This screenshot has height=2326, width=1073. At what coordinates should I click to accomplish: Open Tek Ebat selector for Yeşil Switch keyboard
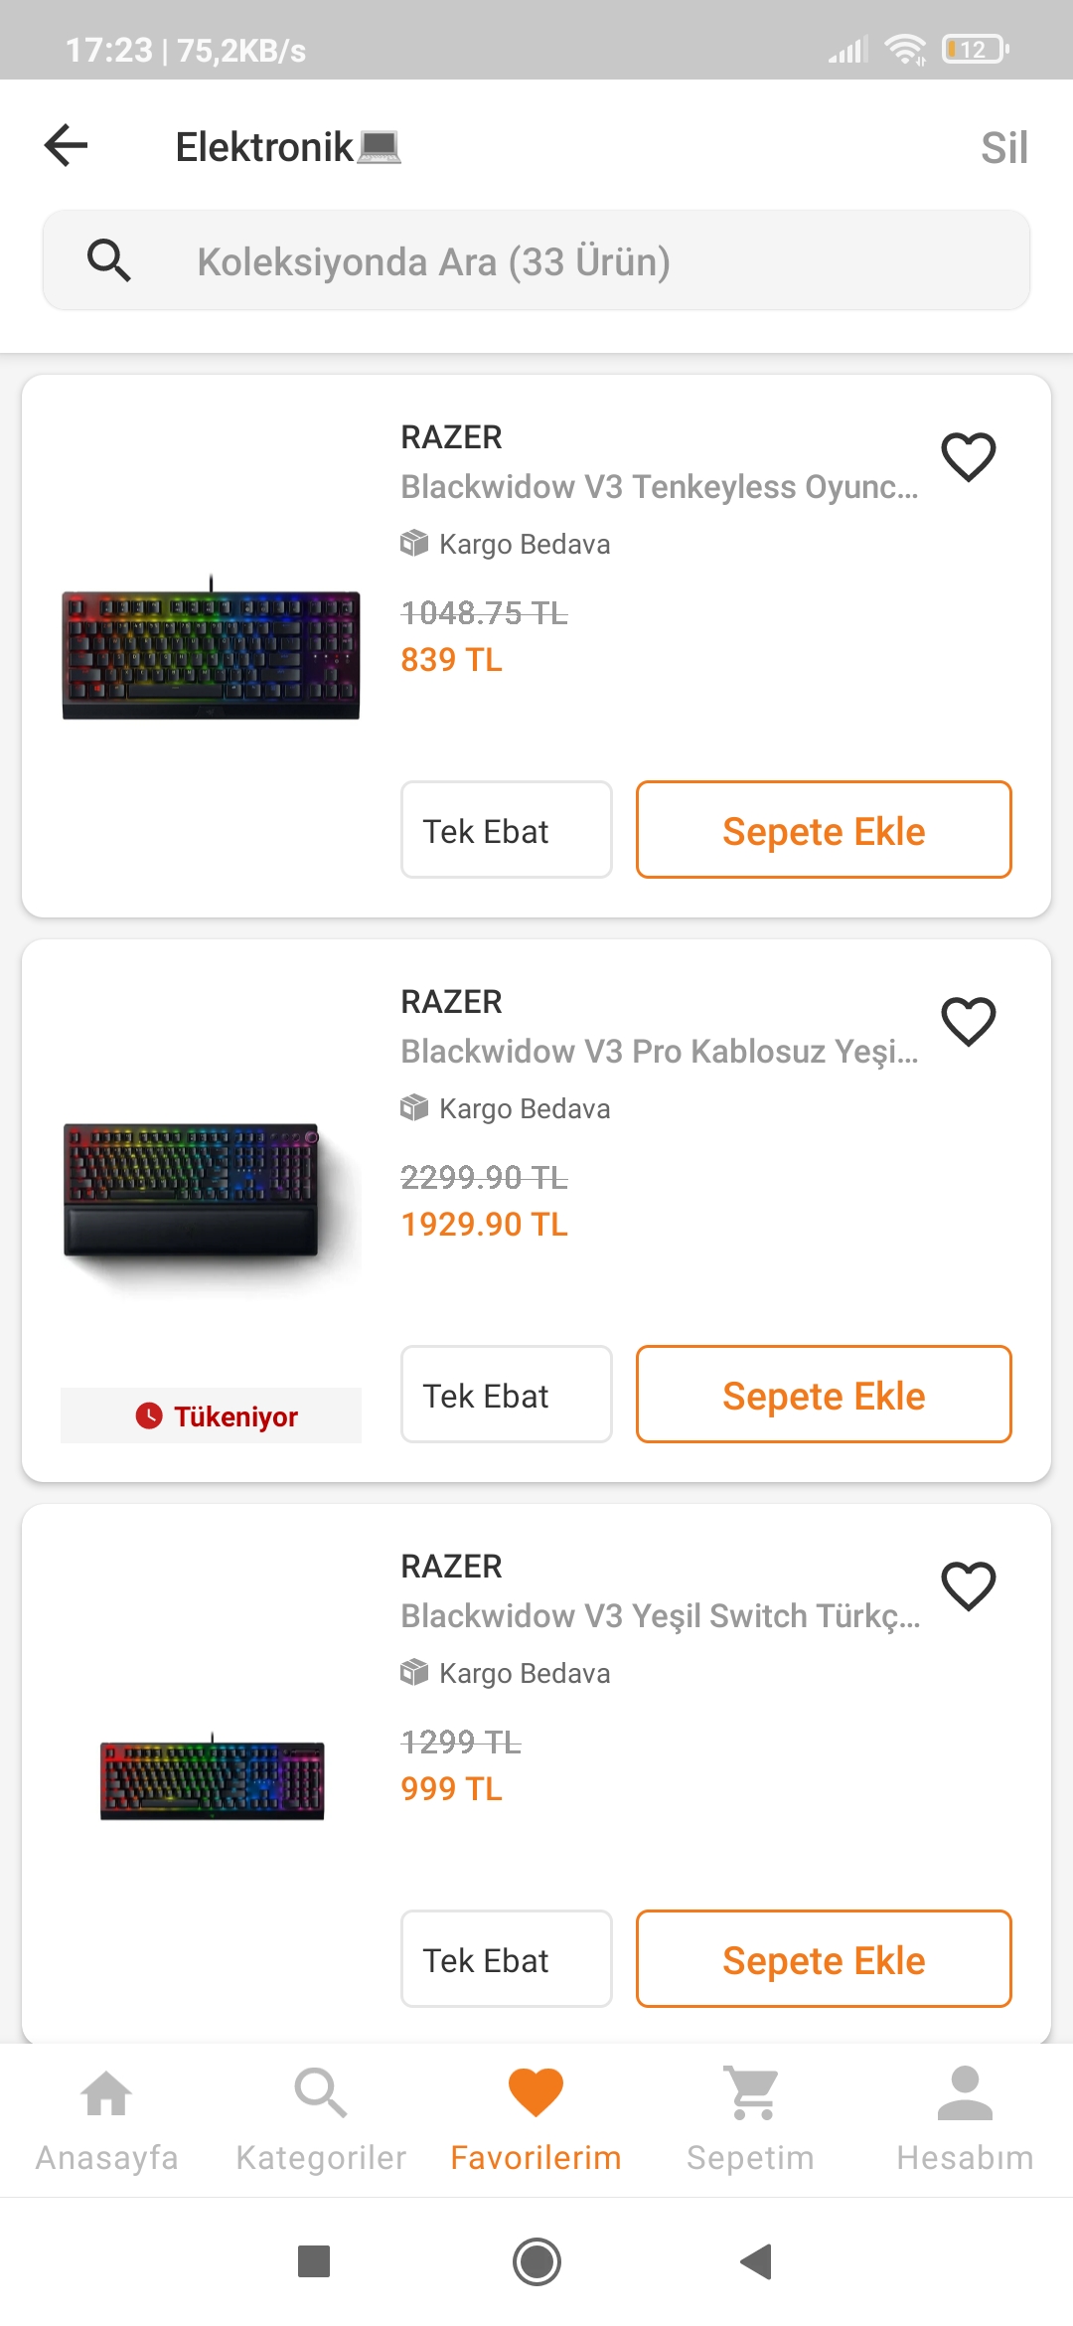pos(506,1959)
